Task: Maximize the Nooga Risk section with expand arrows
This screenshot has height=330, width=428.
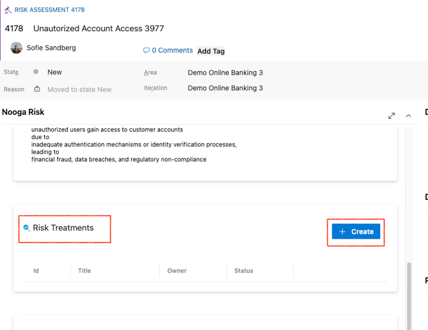Action: (x=392, y=116)
